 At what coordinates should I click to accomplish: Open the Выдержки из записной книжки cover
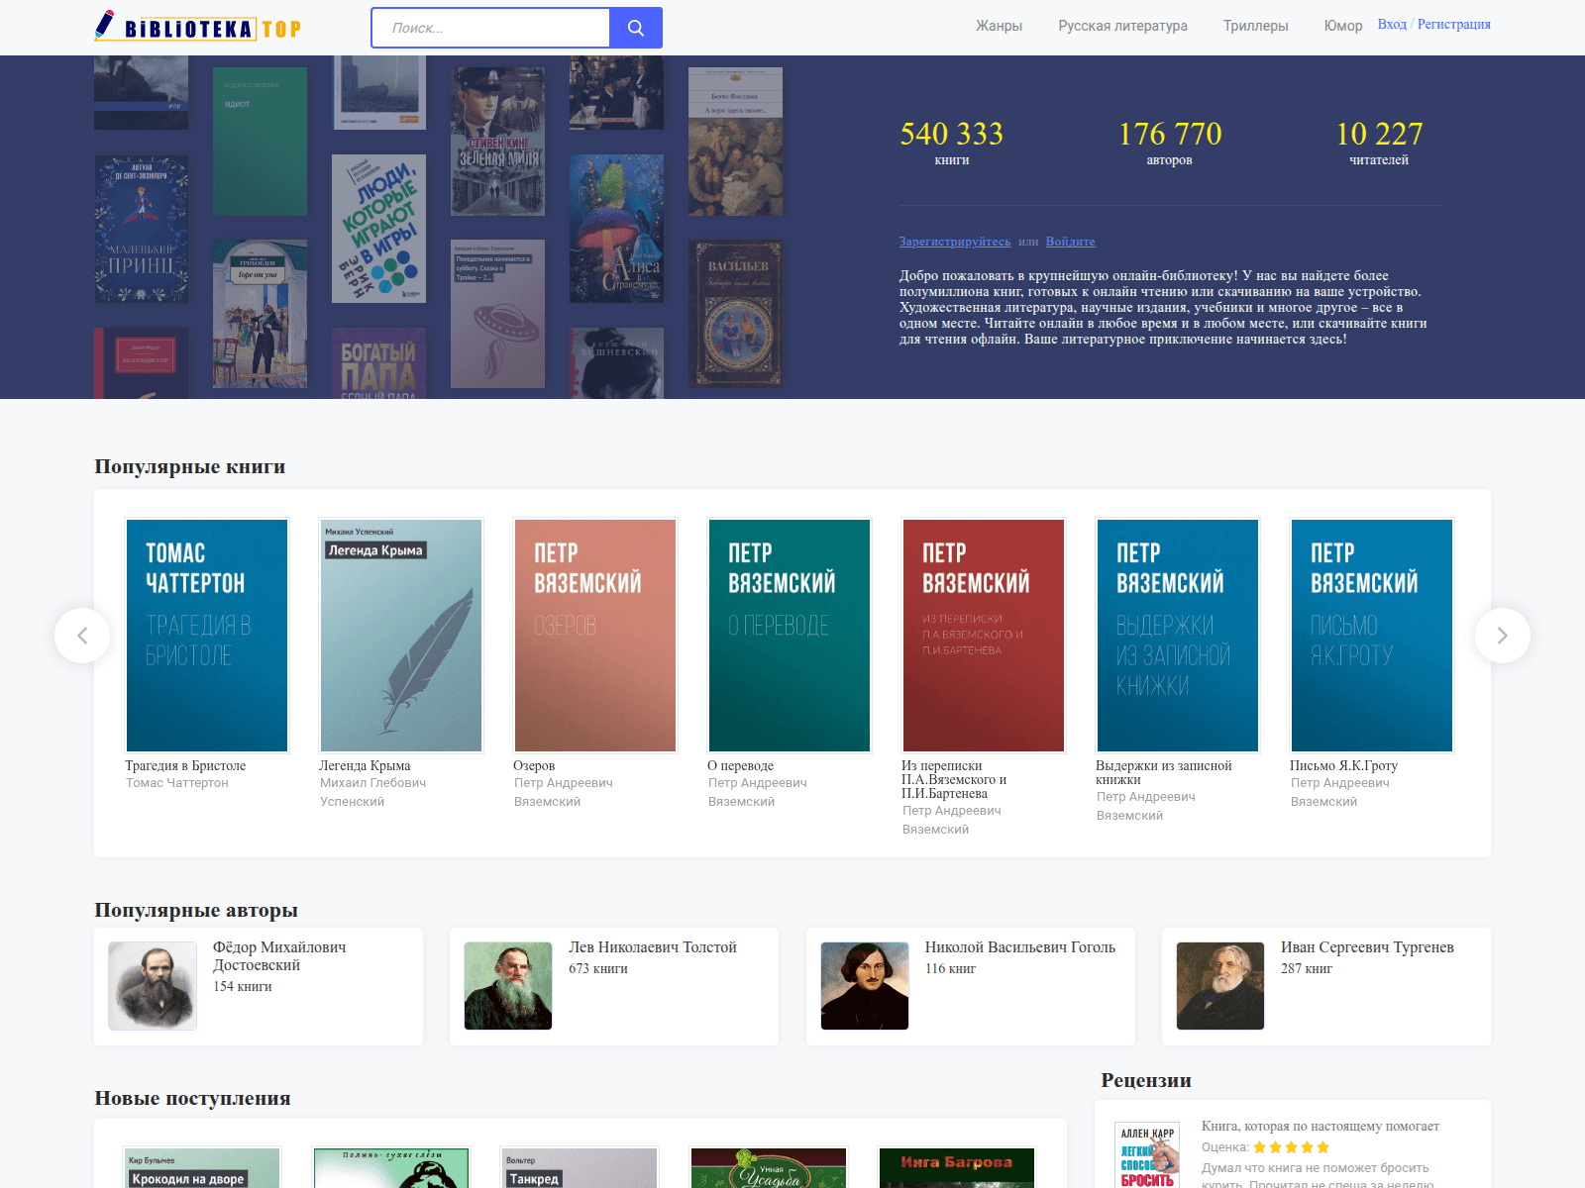[1178, 636]
